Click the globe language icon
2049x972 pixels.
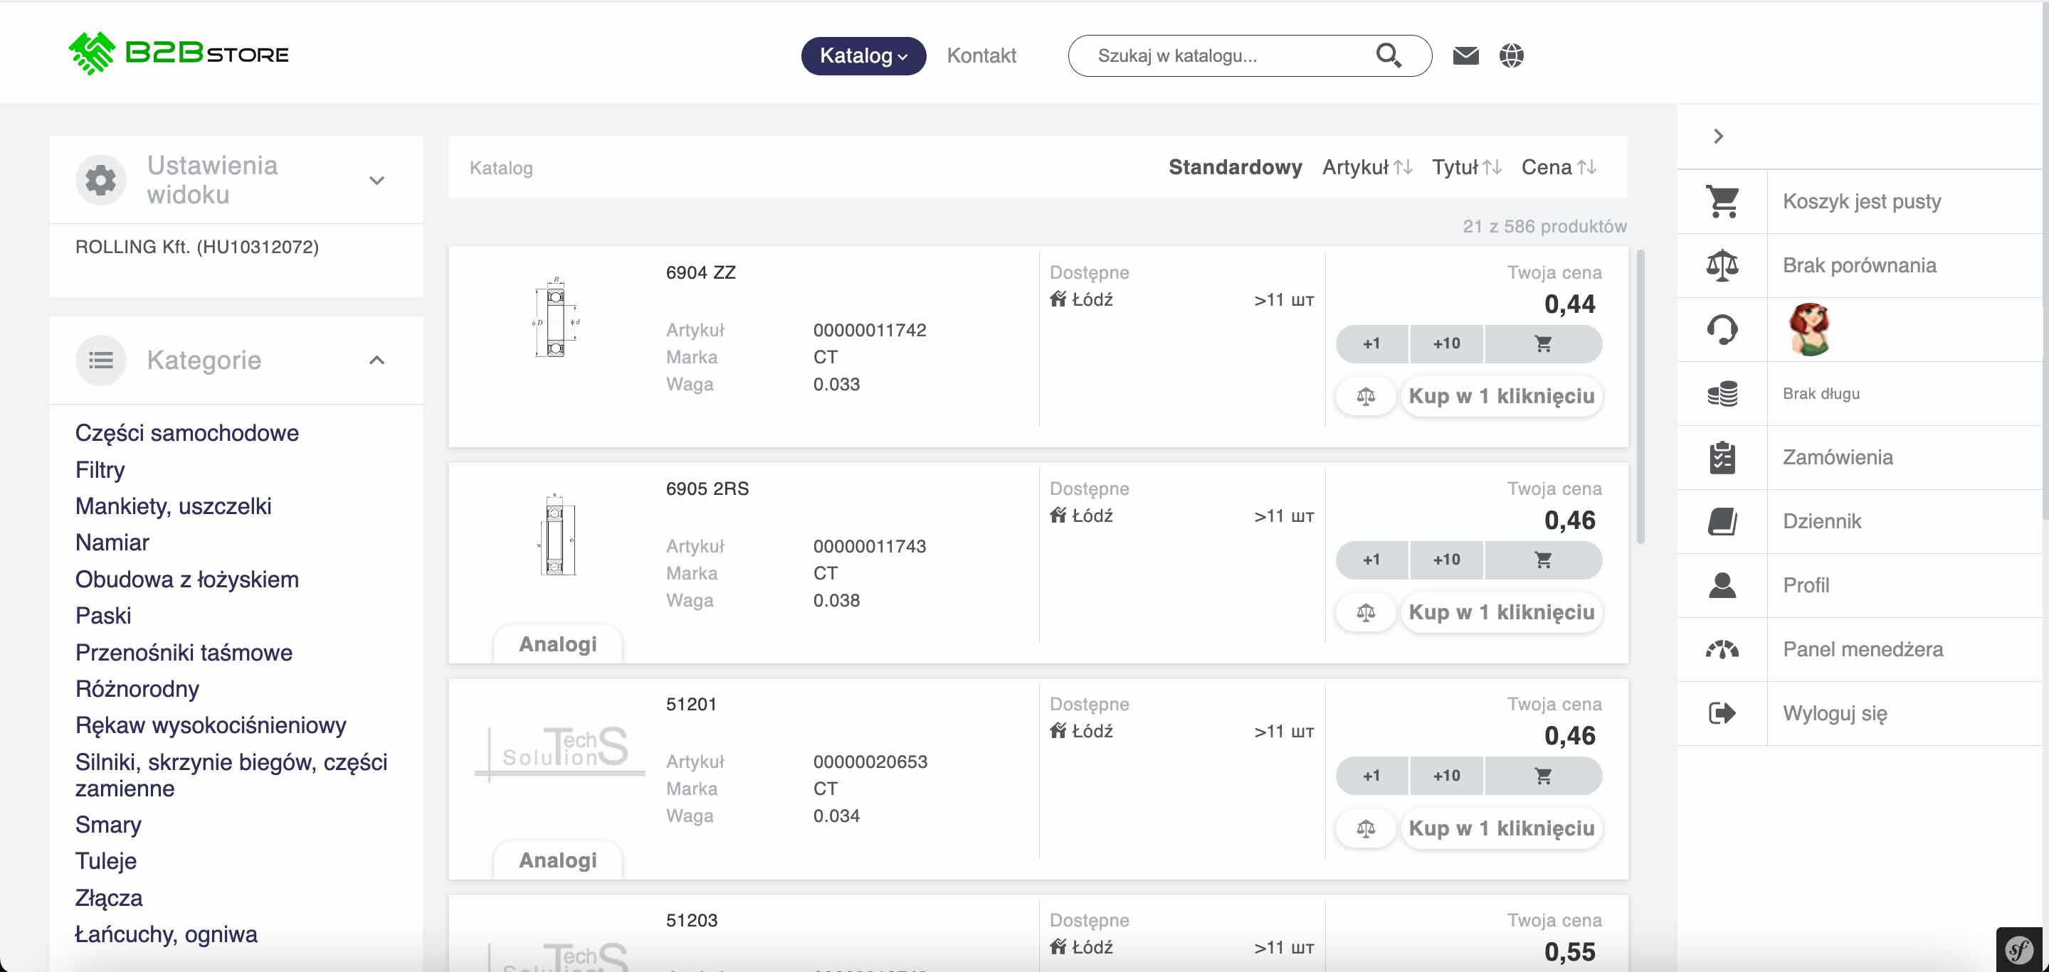(1510, 55)
